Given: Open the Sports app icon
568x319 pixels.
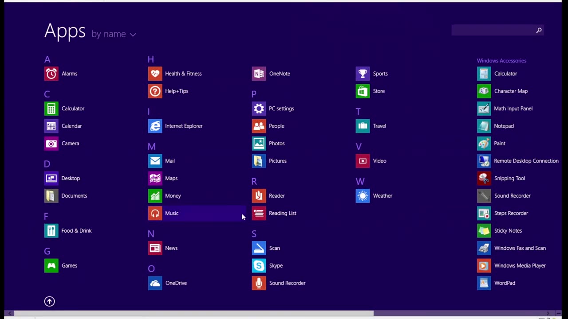Looking at the screenshot, I should pyautogui.click(x=363, y=74).
